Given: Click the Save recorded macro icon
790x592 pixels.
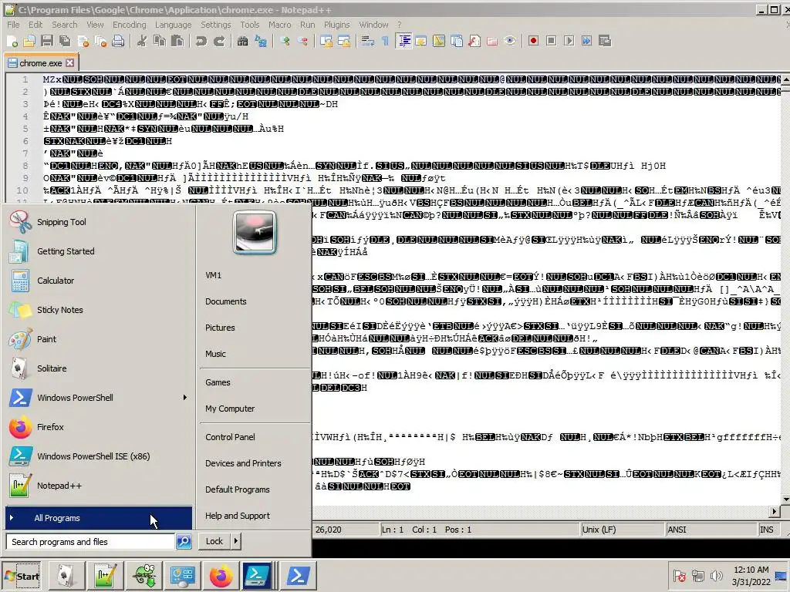Looking at the screenshot, I should click(x=605, y=42).
